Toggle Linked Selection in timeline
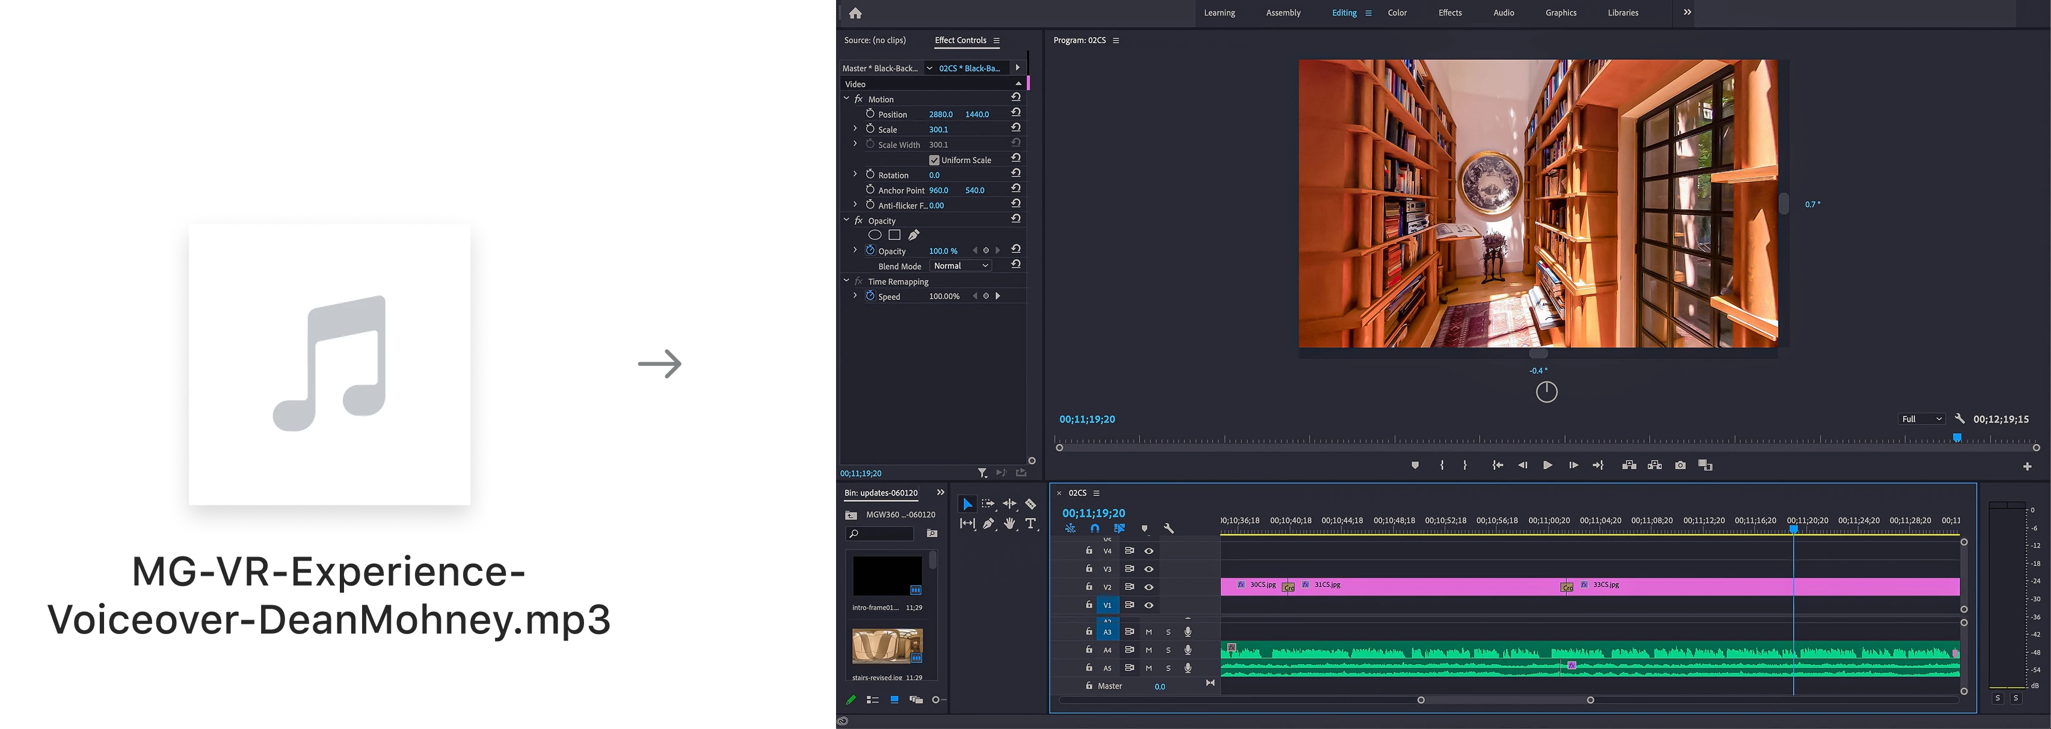Screen dimensions: 2051x729 tap(1119, 528)
